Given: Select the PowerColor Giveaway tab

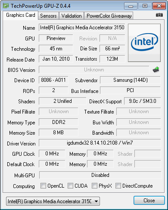Looking at the screenshot, I should (x=109, y=16).
